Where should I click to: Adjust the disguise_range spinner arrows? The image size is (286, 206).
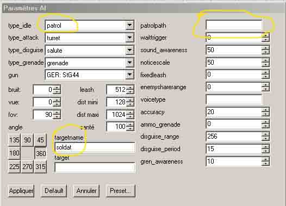tap(265, 136)
